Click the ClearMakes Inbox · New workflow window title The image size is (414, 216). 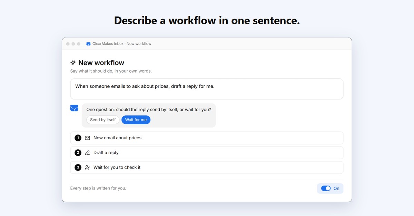pyautogui.click(x=122, y=44)
